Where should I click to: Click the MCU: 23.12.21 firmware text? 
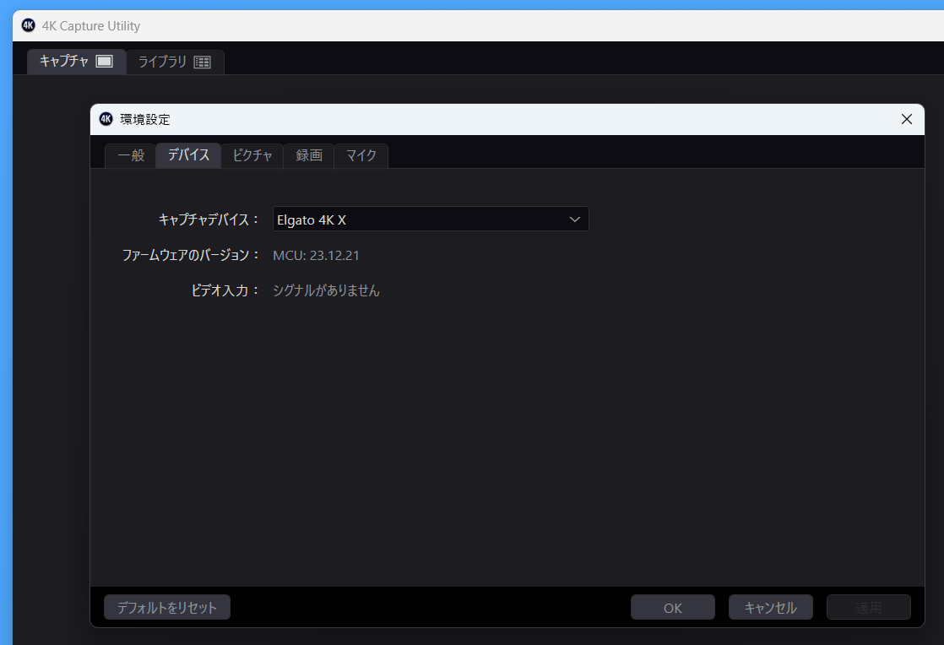tap(316, 255)
